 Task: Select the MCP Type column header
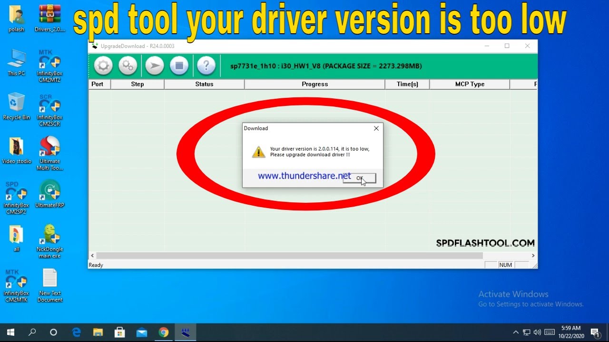coord(470,84)
